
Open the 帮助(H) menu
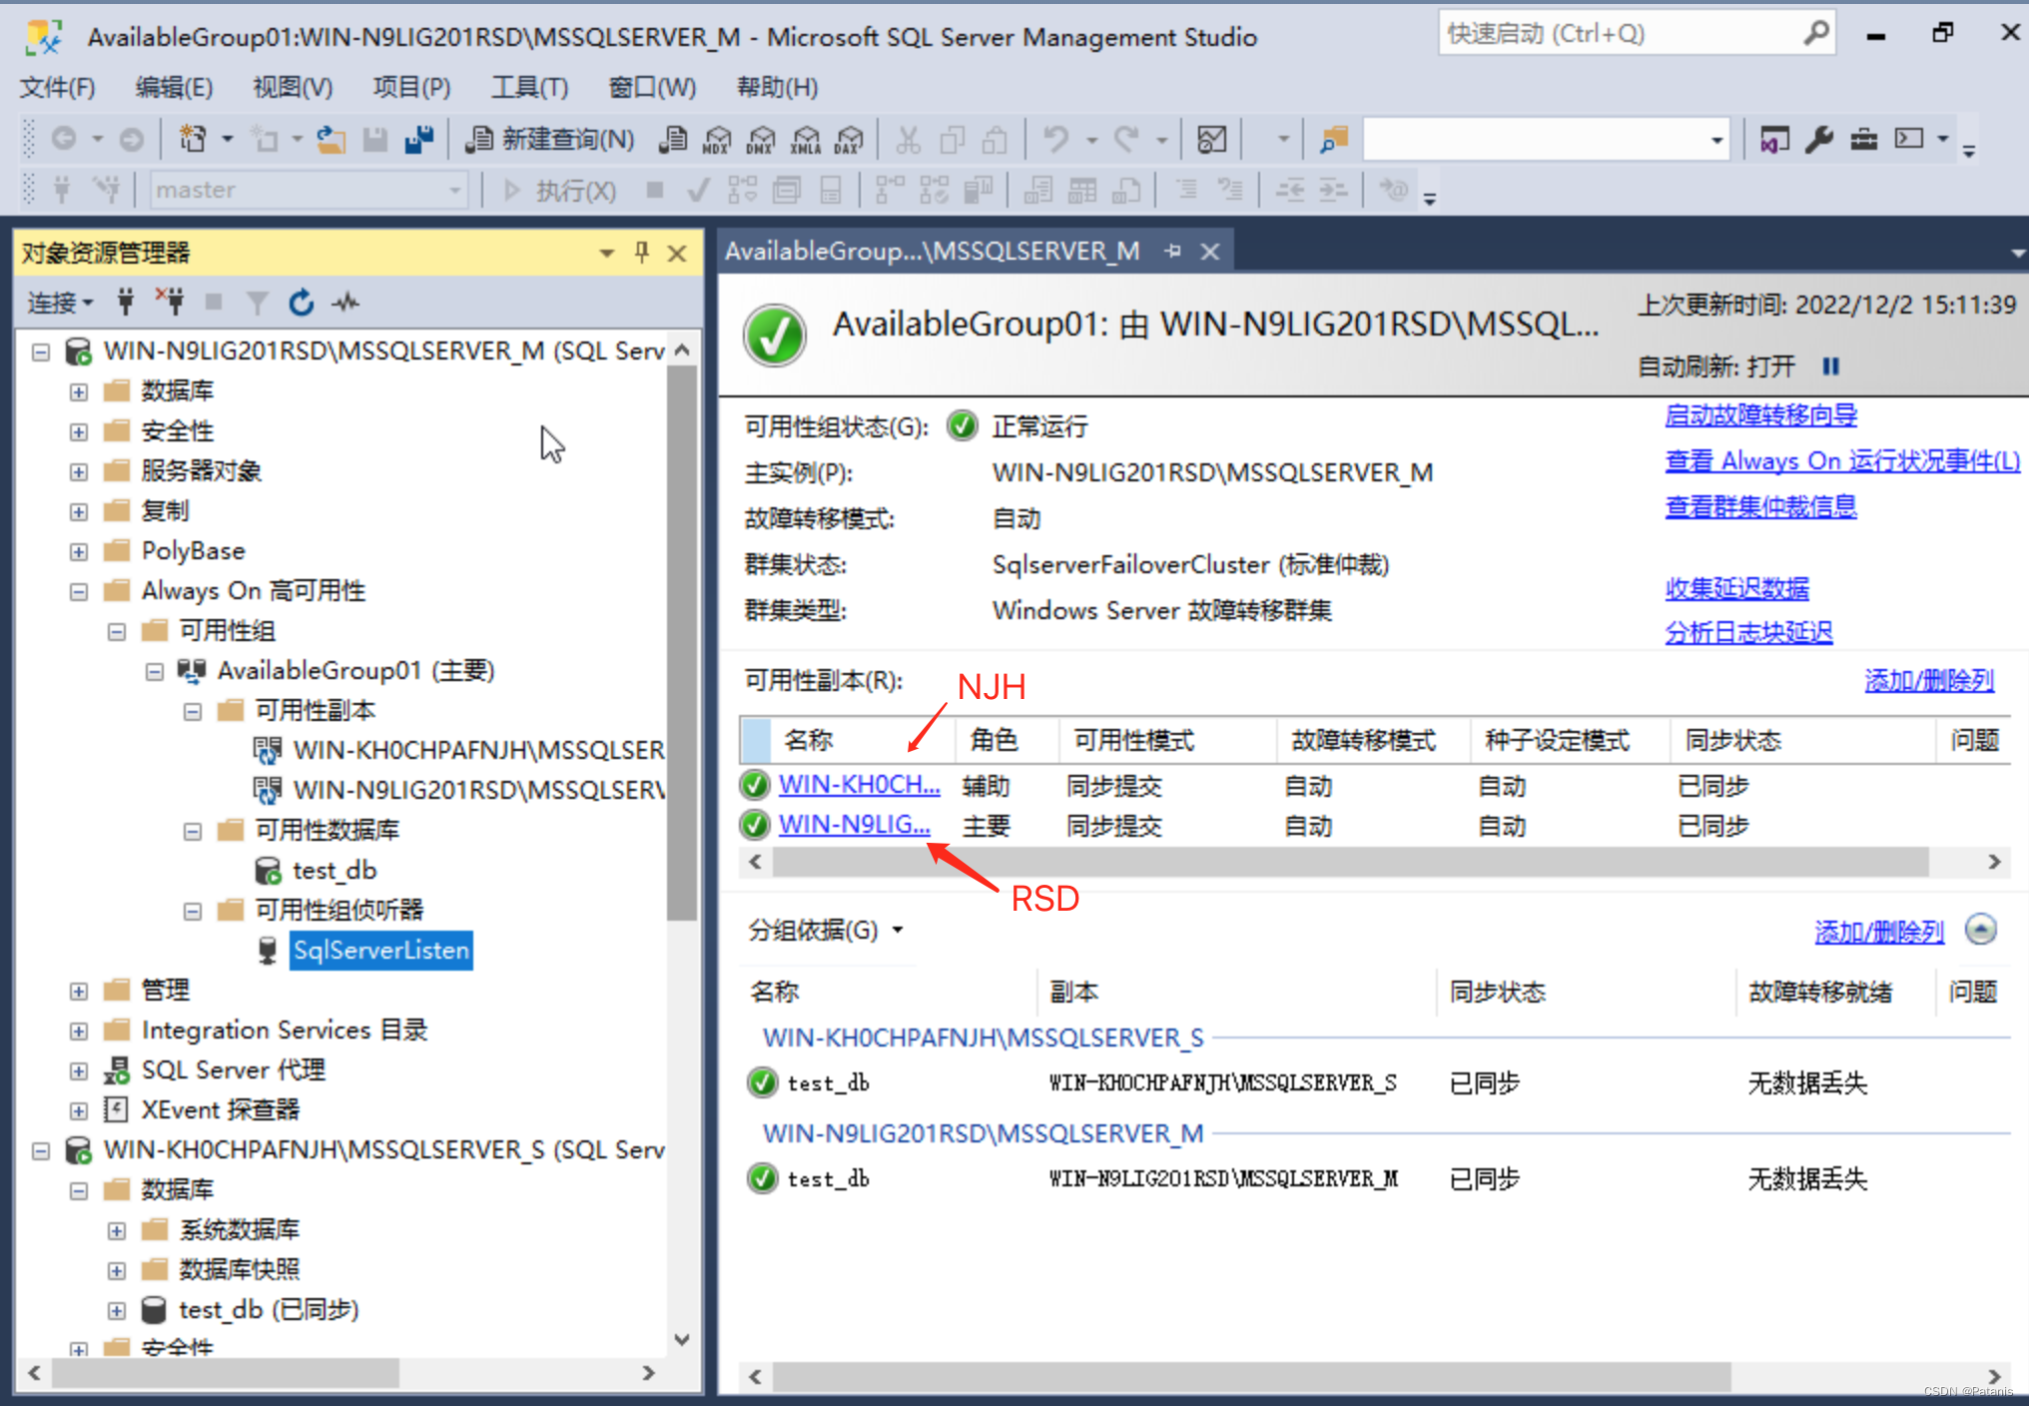click(777, 88)
